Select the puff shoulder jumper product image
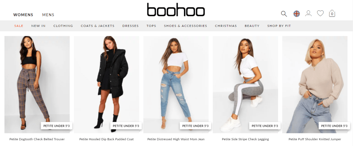 click(x=315, y=85)
